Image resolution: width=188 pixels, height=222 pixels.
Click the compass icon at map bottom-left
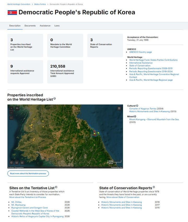[11, 163]
